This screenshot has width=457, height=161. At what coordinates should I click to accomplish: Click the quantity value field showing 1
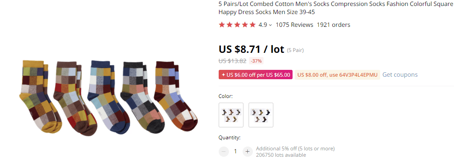235,151
